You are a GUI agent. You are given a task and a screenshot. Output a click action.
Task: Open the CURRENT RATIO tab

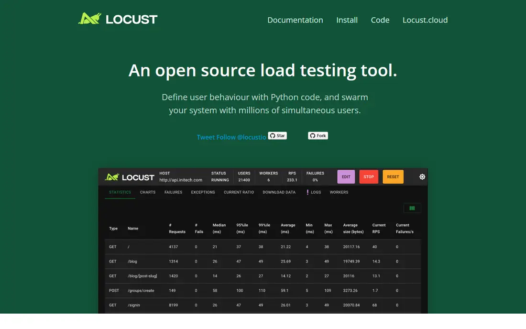pos(239,193)
